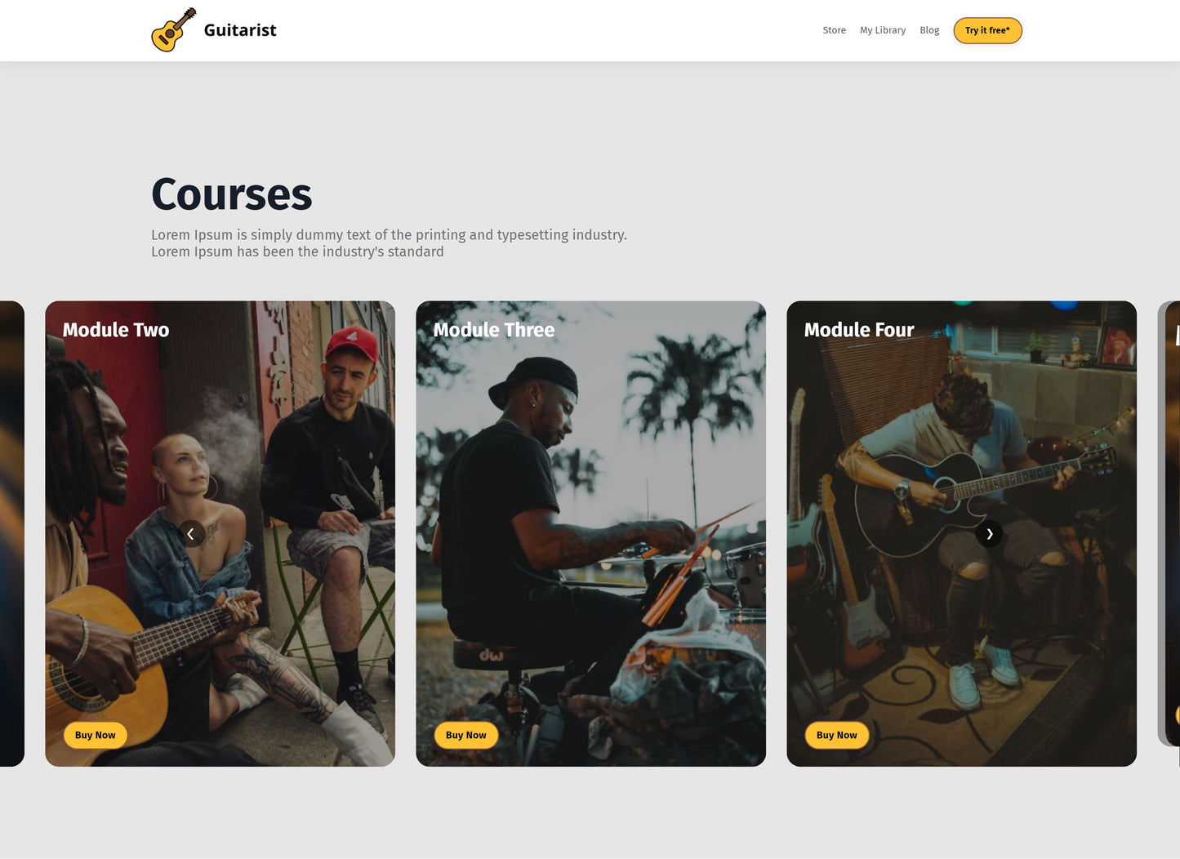The image size is (1180, 859).
Task: Open the Store menu link
Action: tap(834, 30)
